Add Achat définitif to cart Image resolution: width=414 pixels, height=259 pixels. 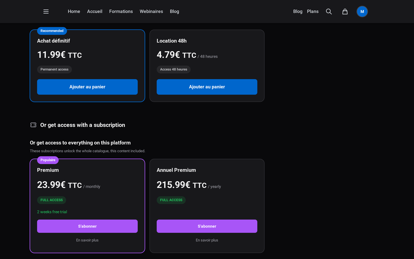click(87, 87)
